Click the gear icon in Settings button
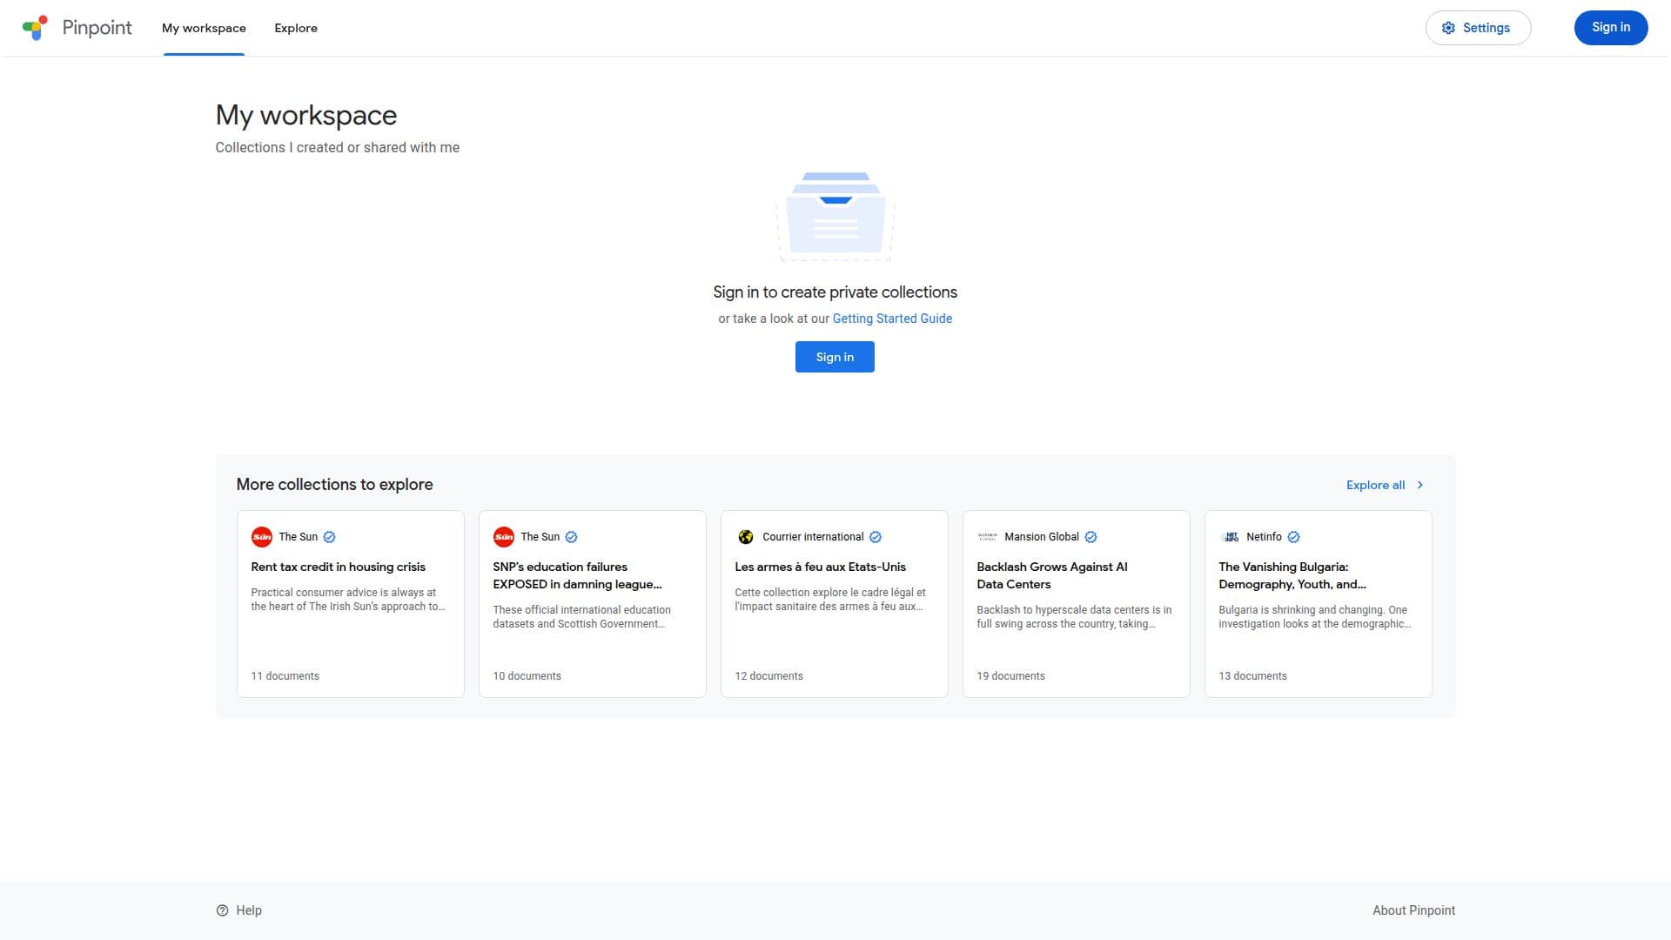The image size is (1671, 940). point(1448,28)
